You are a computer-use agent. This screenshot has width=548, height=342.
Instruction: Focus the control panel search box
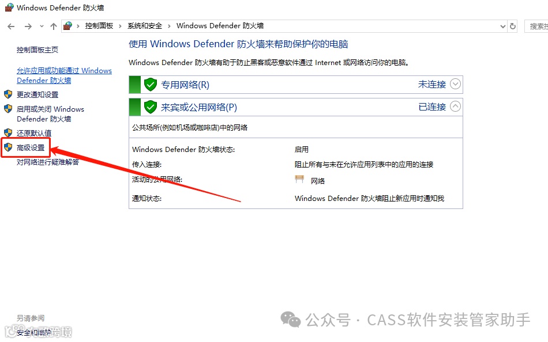536,26
